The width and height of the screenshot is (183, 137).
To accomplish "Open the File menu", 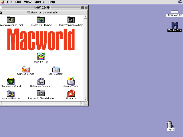I will pos(9,2).
